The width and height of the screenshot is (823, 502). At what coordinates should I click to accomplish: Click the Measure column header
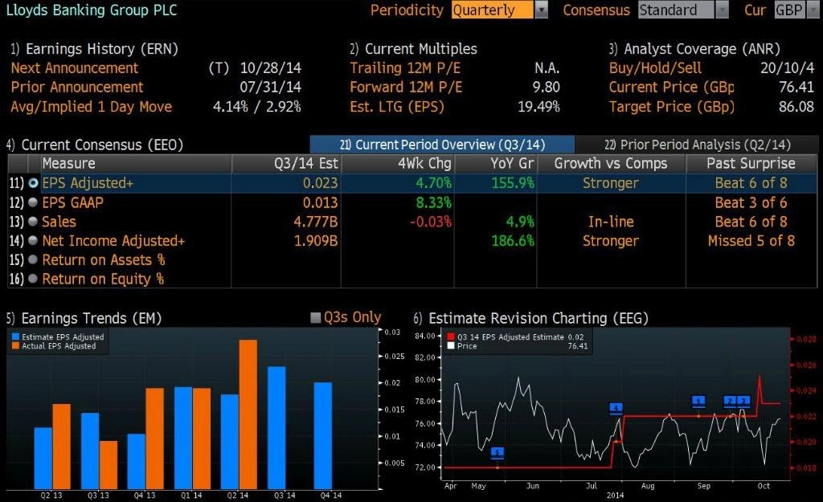tap(136, 164)
